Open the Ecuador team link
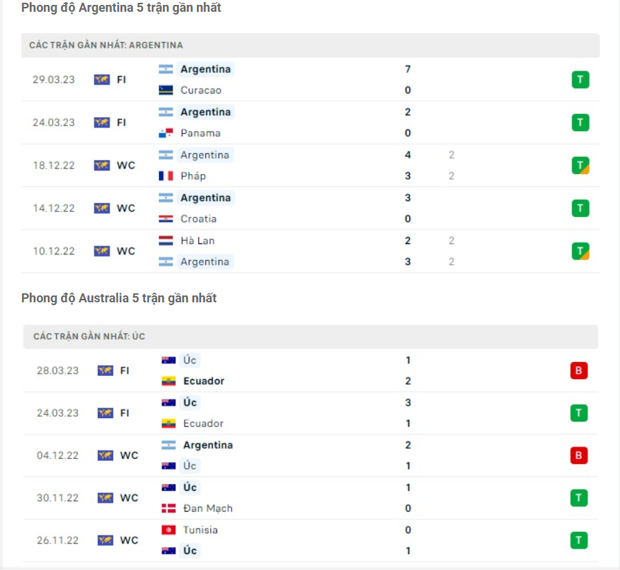The image size is (620, 570). [204, 381]
